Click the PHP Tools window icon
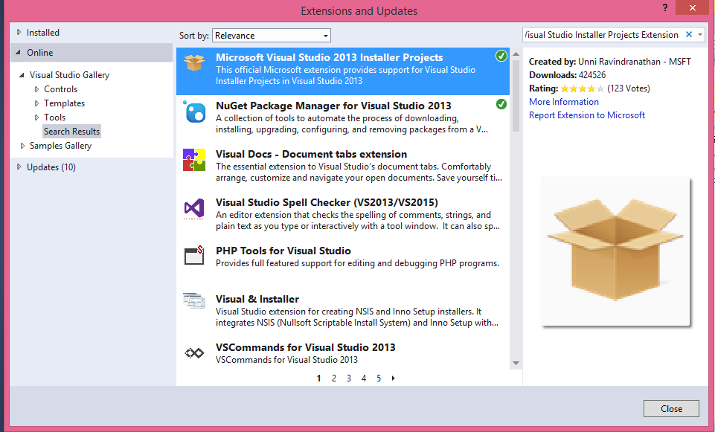 pos(194,256)
